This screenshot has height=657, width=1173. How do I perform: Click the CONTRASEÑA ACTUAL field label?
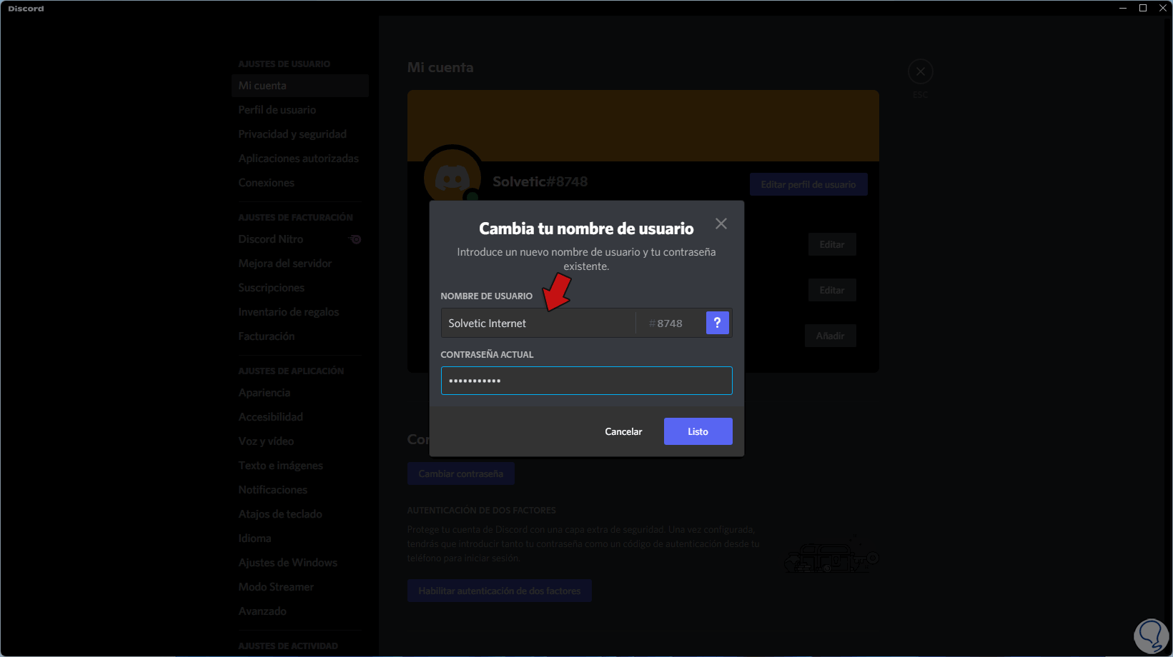click(x=487, y=354)
